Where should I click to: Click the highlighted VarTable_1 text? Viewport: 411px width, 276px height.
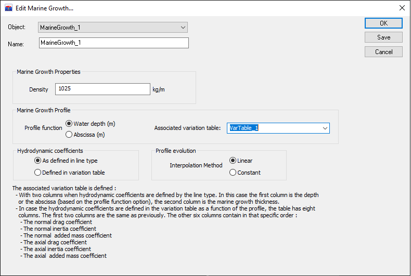[244, 128]
